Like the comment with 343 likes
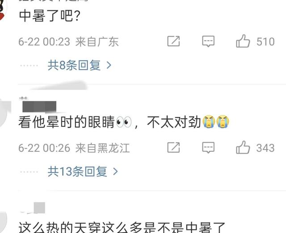Image resolution: width=286 pixels, height=233 pixels. click(x=243, y=147)
